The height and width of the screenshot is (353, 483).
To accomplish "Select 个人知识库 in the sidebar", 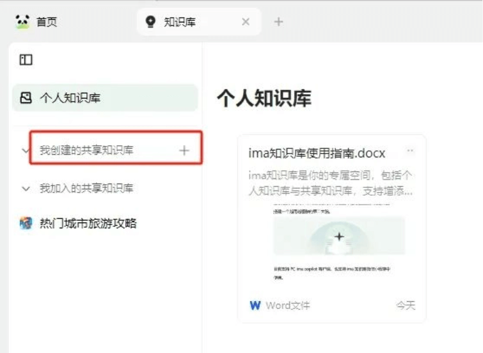I will tap(105, 98).
